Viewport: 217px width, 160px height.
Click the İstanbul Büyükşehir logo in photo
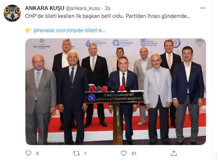coord(96,43)
